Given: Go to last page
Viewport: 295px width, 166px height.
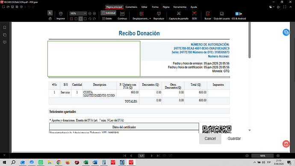Looking at the screenshot, I should (158, 156).
